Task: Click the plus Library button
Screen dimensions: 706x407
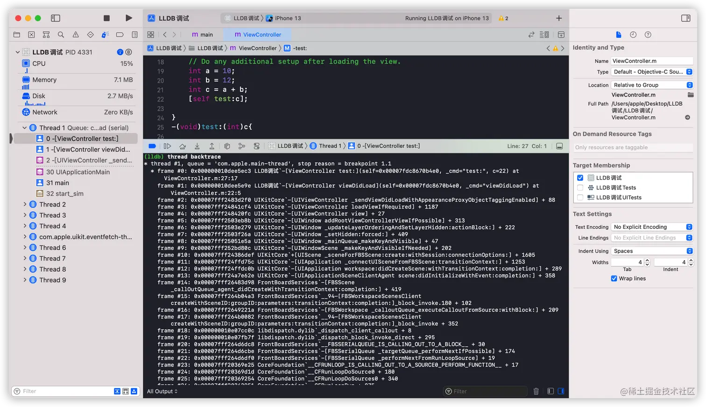Action: click(x=559, y=18)
